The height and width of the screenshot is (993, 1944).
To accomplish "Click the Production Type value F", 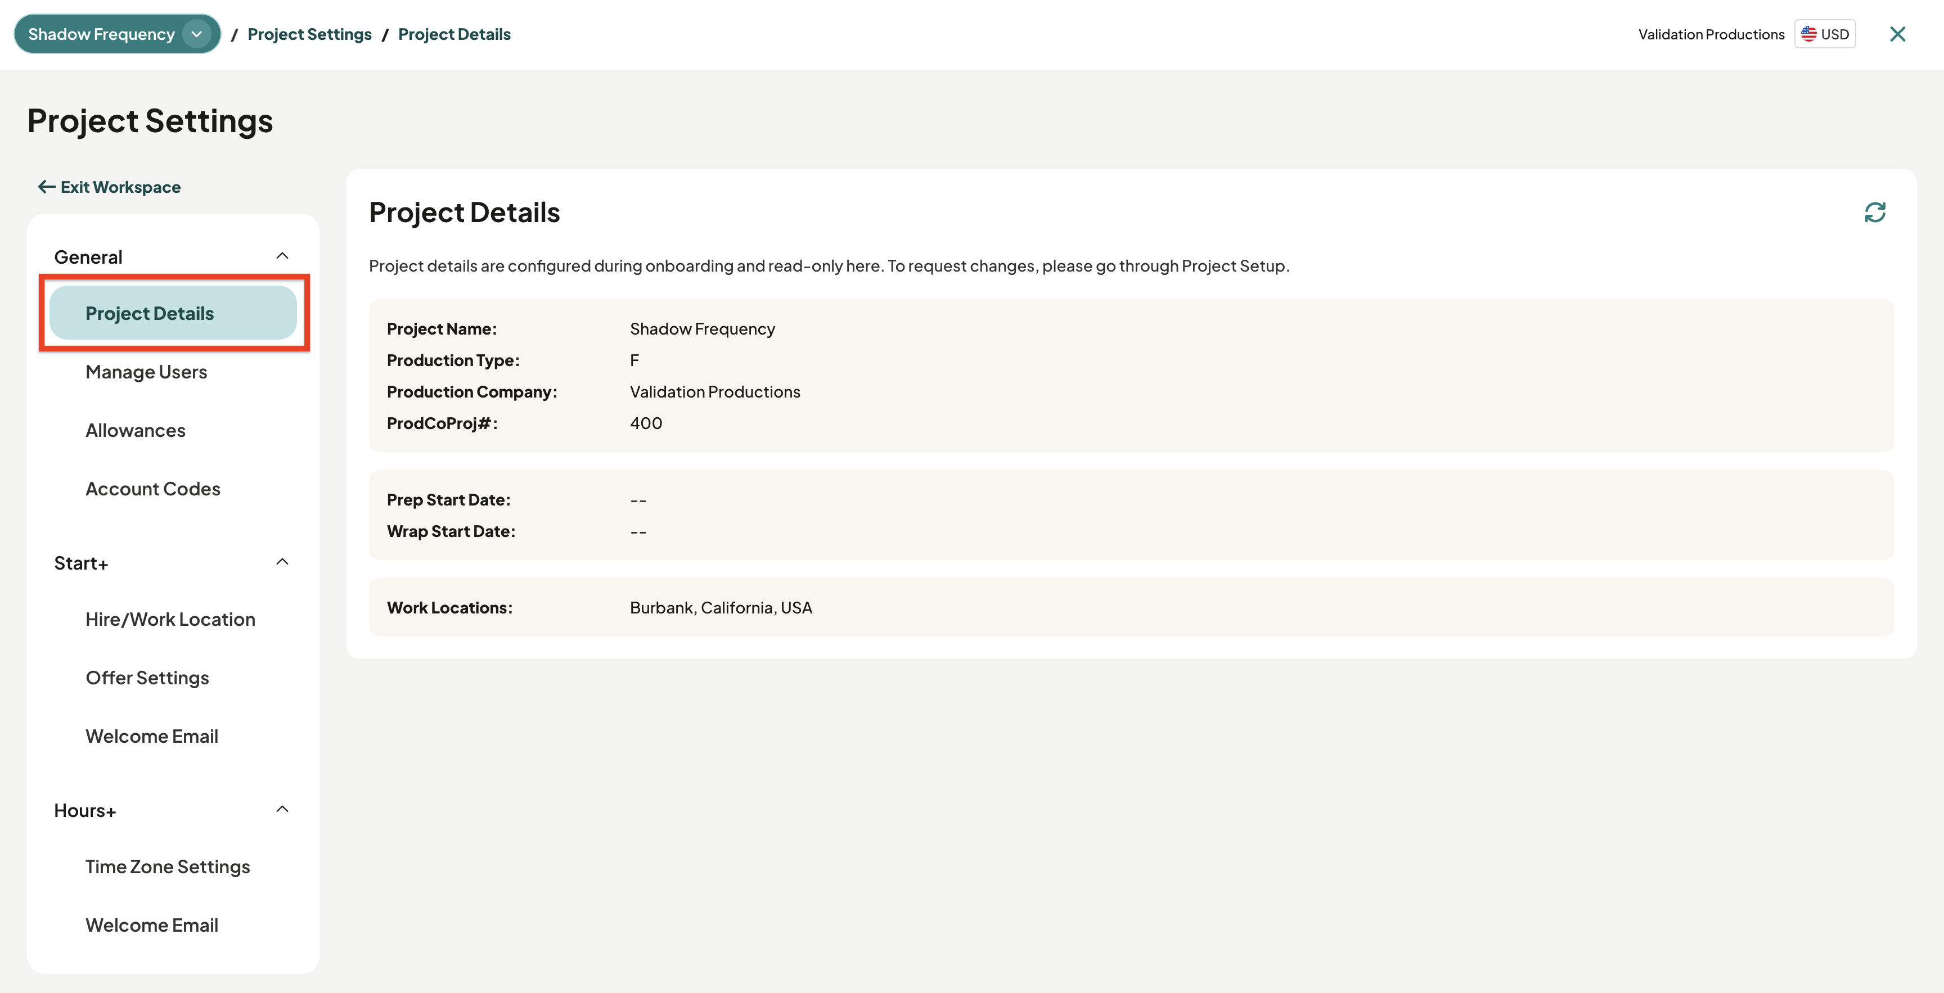I will pyautogui.click(x=634, y=360).
